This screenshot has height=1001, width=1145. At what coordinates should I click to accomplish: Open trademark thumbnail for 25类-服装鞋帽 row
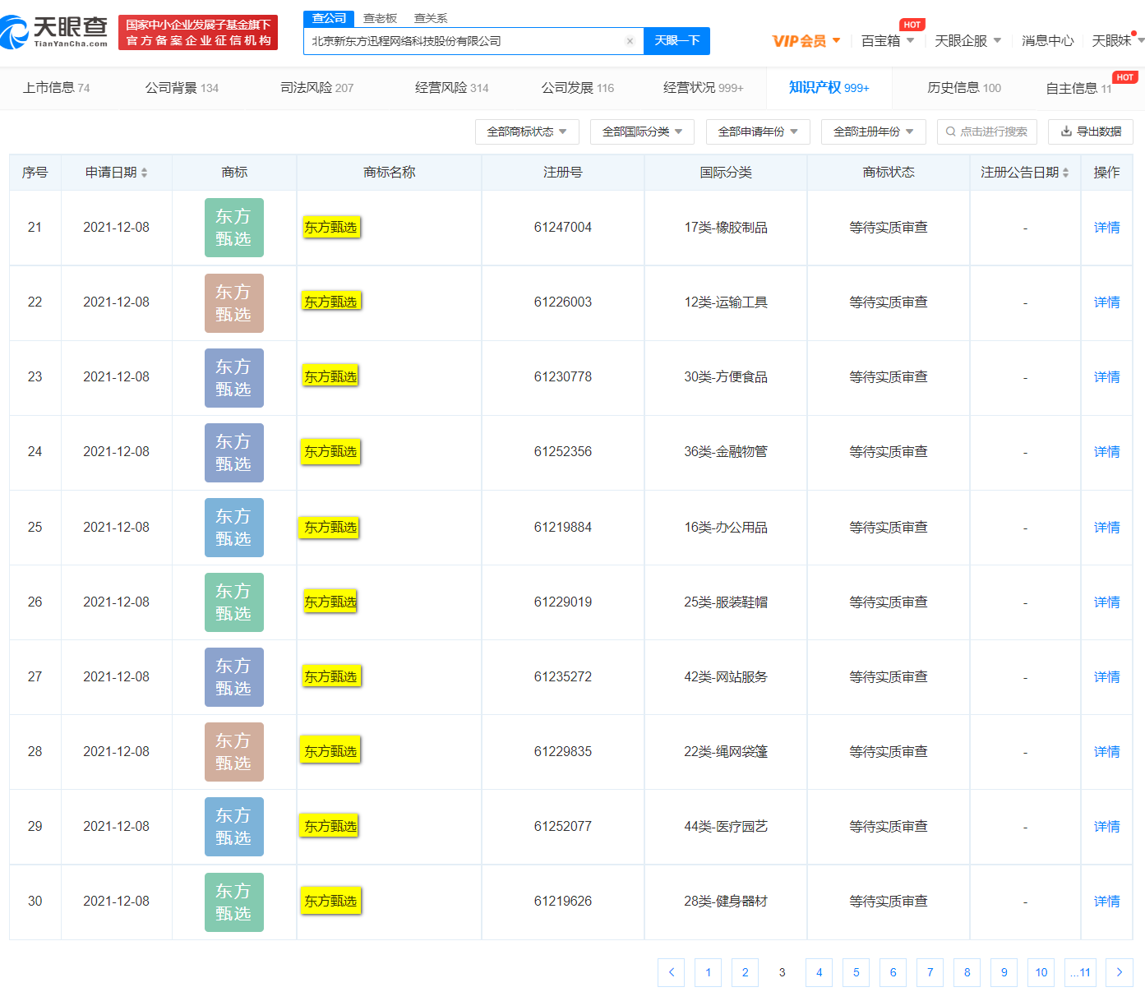[x=234, y=602]
